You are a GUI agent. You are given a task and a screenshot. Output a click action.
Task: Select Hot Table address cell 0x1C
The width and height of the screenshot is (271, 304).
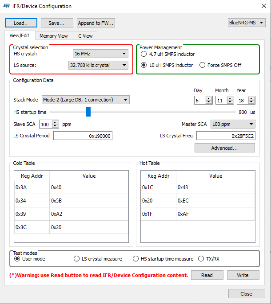click(159, 187)
